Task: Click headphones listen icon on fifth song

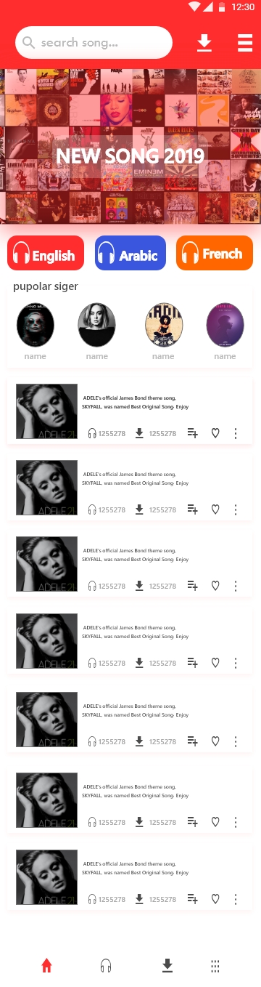Action: click(x=92, y=741)
